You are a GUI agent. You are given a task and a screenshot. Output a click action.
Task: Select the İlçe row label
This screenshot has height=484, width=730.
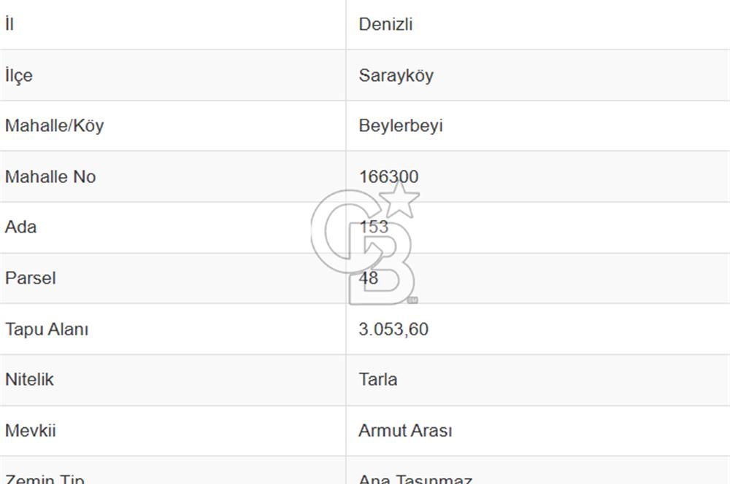pyautogui.click(x=19, y=75)
